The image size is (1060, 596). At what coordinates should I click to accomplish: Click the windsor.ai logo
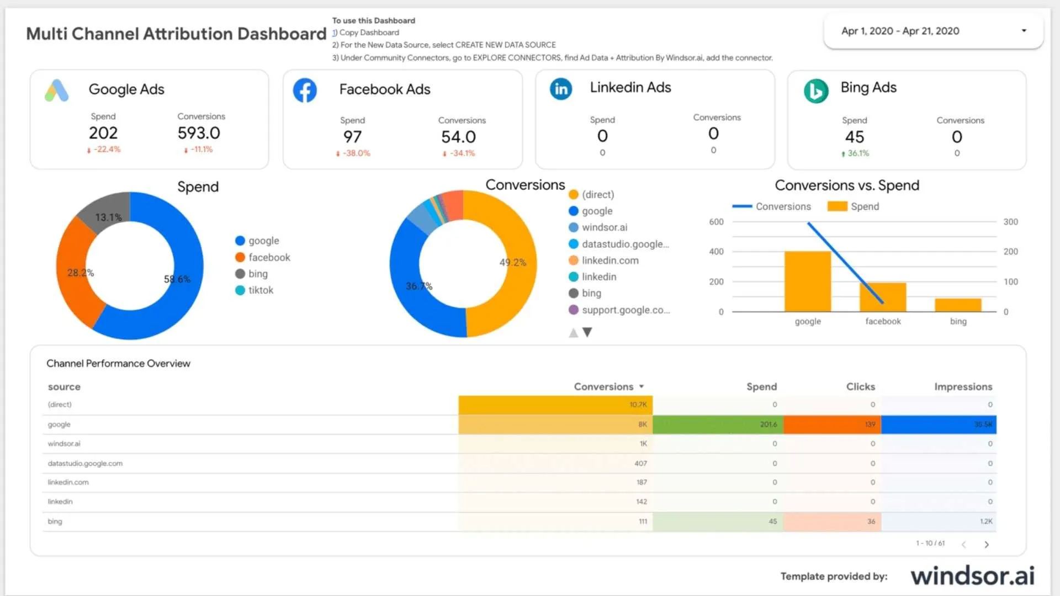pos(973,576)
